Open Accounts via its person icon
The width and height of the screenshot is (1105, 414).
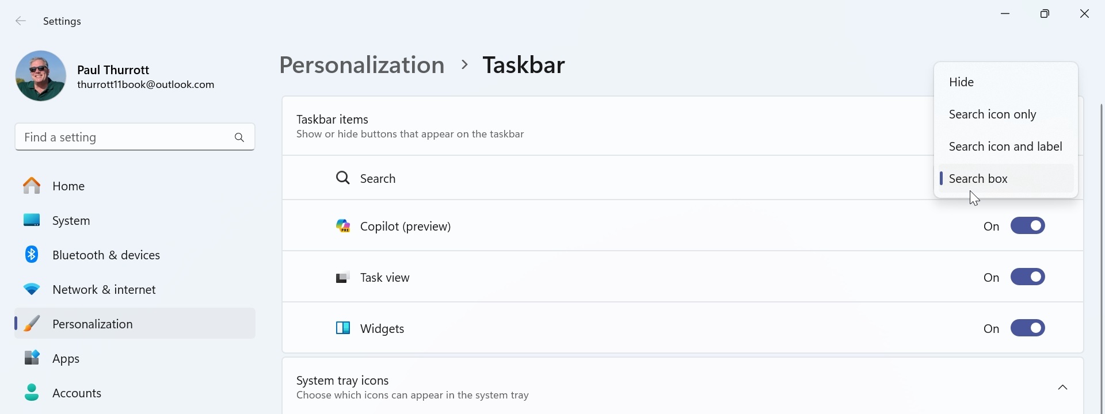point(32,393)
